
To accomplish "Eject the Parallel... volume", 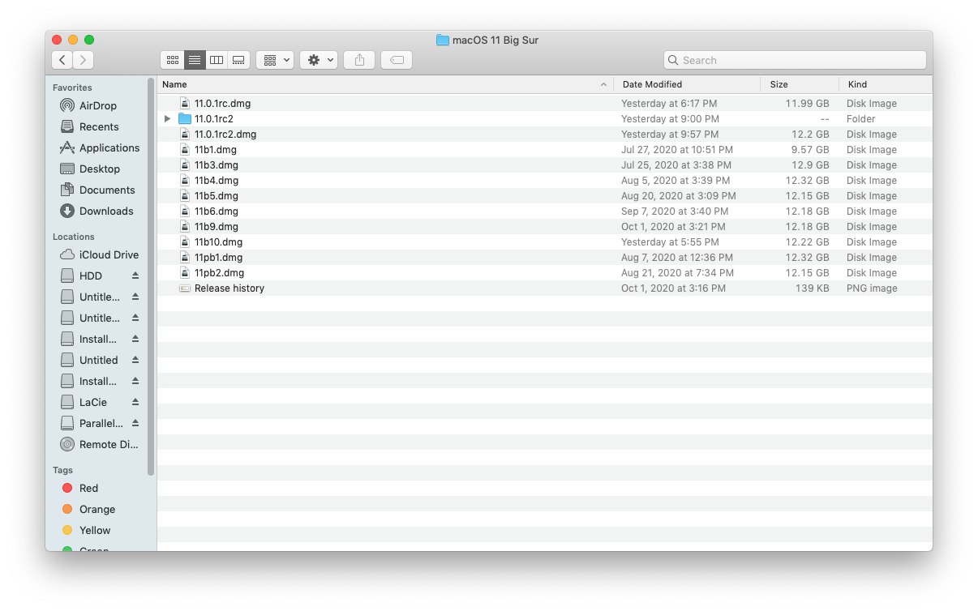I will (135, 423).
